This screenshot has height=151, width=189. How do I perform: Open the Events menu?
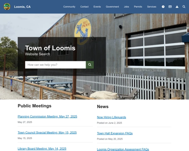(x=97, y=7)
